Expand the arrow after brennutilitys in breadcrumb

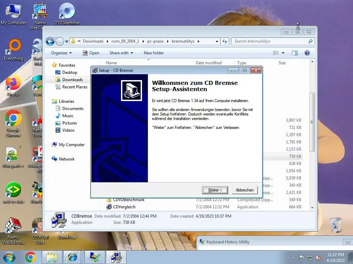coord(198,41)
